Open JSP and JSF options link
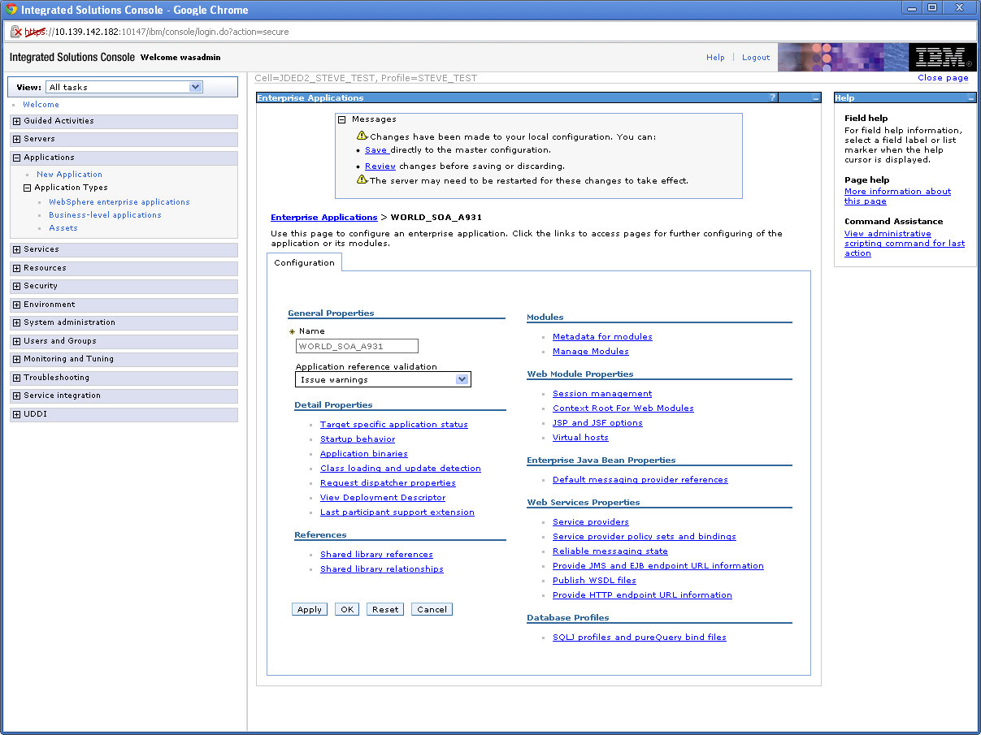This screenshot has width=981, height=735. coord(597,423)
